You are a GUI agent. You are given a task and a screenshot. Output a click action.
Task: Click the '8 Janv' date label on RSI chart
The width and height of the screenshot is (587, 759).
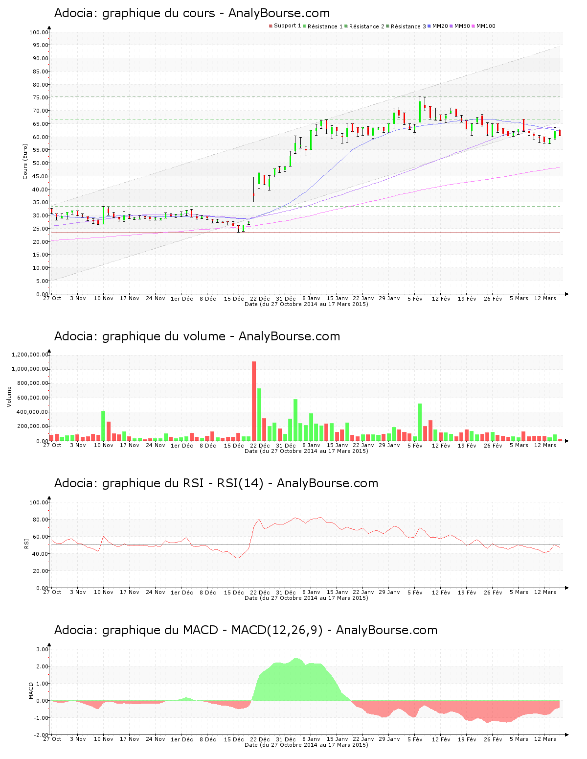[x=311, y=592]
